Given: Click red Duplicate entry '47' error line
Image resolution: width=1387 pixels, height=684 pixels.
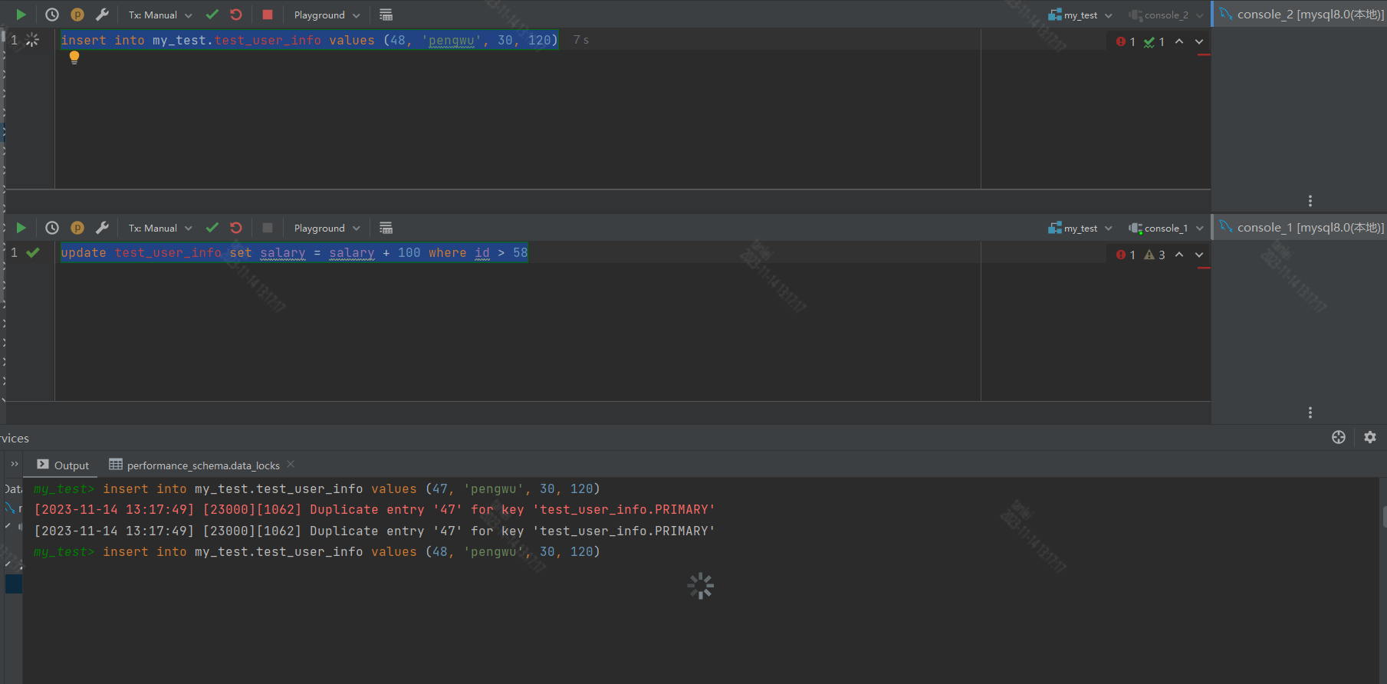Looking at the screenshot, I should point(374,509).
